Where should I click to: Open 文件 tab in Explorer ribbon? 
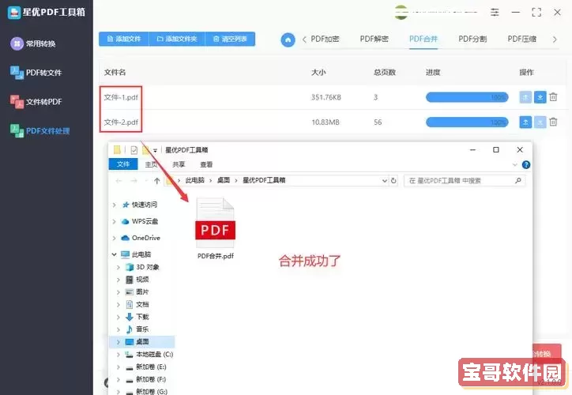(123, 164)
